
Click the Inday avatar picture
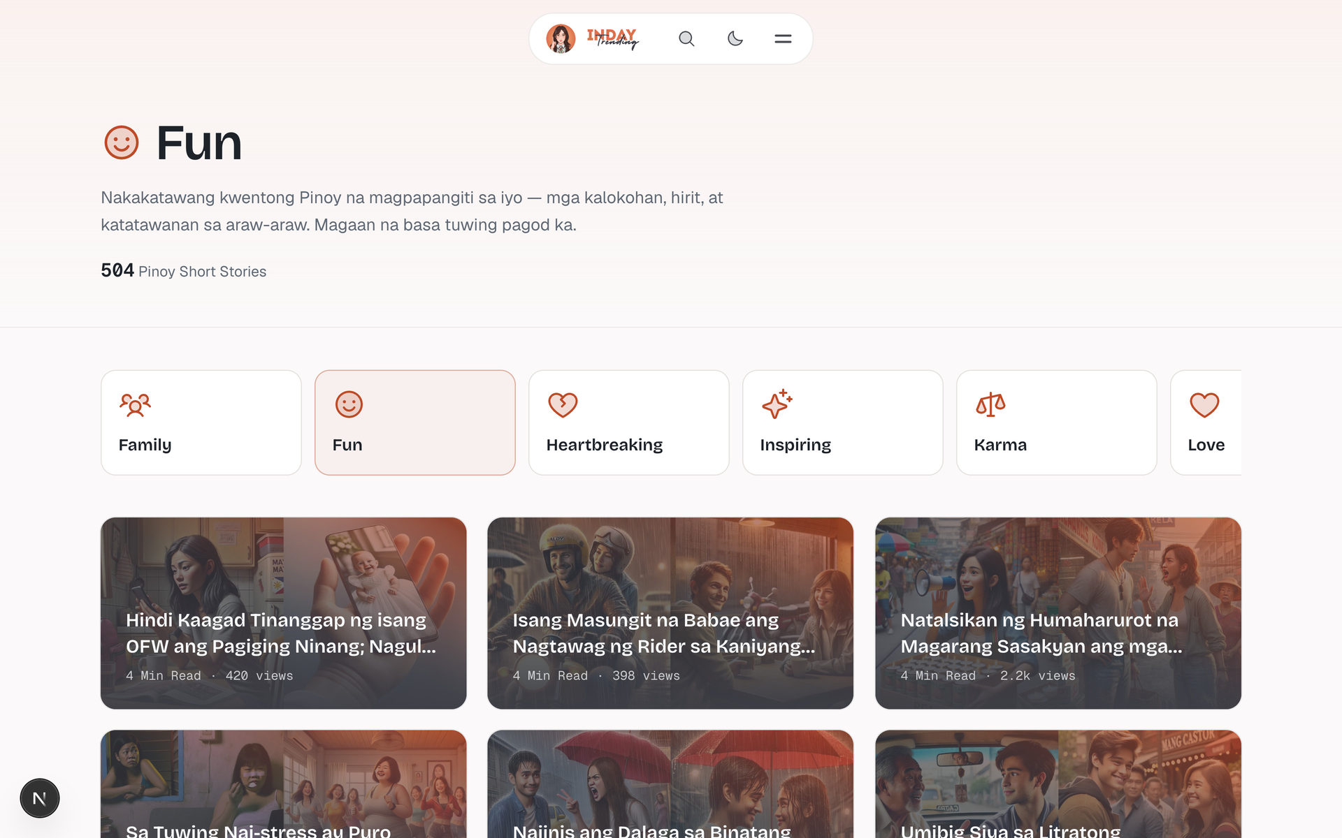click(x=561, y=39)
